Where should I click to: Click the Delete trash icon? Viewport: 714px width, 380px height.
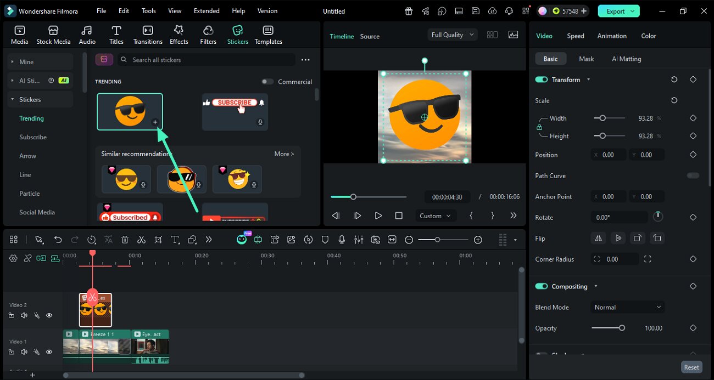pyautogui.click(x=125, y=240)
